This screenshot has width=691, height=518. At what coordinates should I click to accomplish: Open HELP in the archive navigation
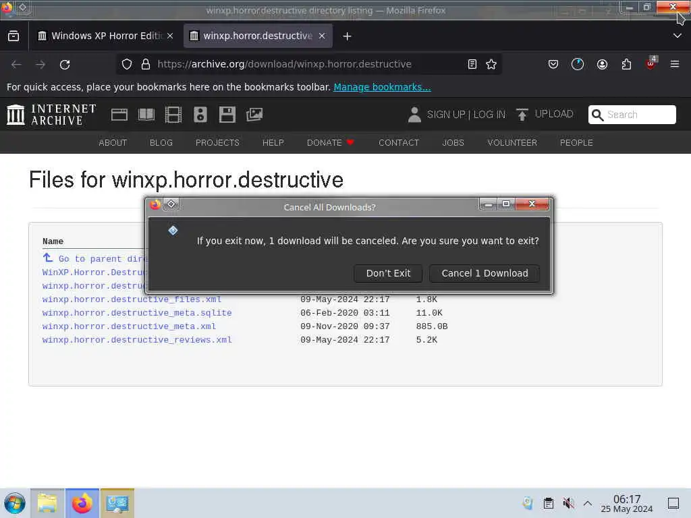pyautogui.click(x=273, y=143)
